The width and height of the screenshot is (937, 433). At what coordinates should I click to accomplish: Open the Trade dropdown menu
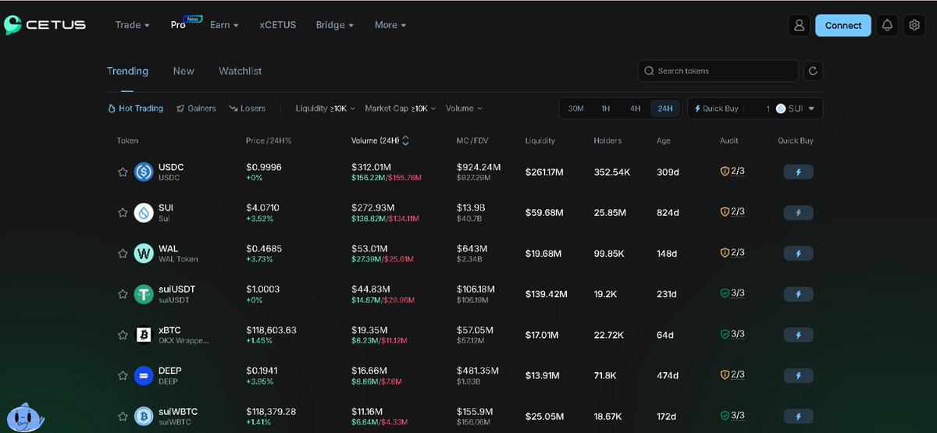(x=132, y=25)
